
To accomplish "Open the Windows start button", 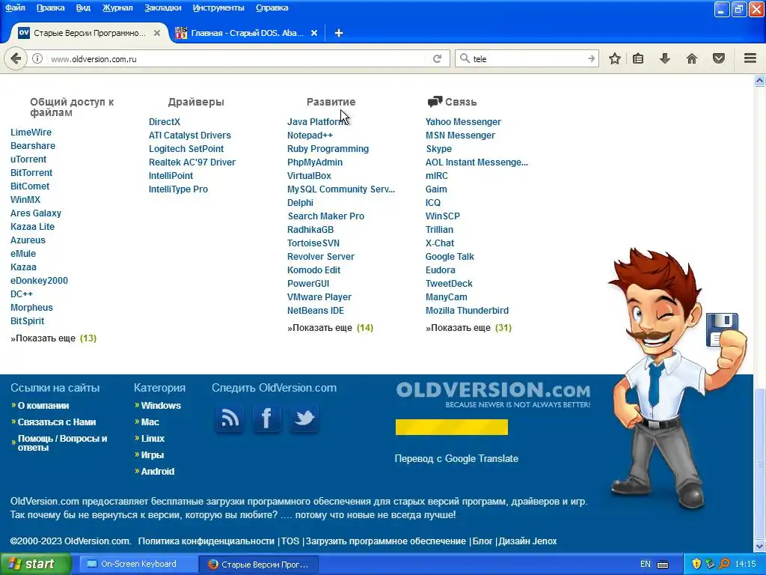I will [35, 564].
